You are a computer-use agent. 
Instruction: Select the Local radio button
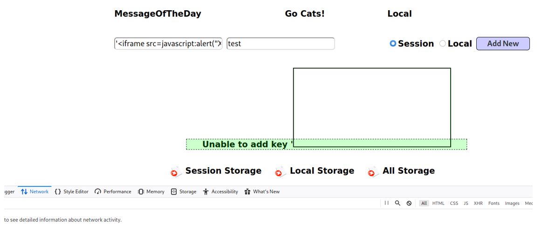coord(443,44)
